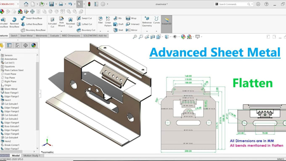This screenshot has width=286, height=161.
Task: Click in the Search Commands field
Action: click(x=234, y=4)
